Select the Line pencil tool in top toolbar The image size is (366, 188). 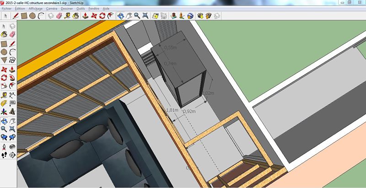[x=16, y=16]
